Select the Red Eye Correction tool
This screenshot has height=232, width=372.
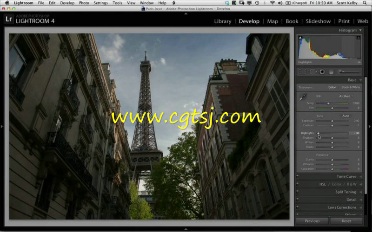(x=322, y=72)
